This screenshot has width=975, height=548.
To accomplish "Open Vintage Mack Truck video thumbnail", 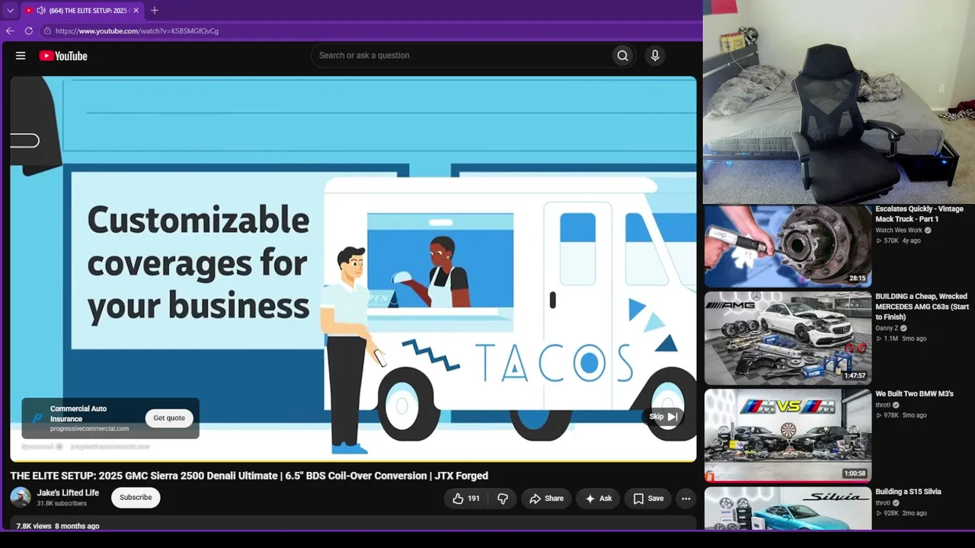I will (x=788, y=245).
